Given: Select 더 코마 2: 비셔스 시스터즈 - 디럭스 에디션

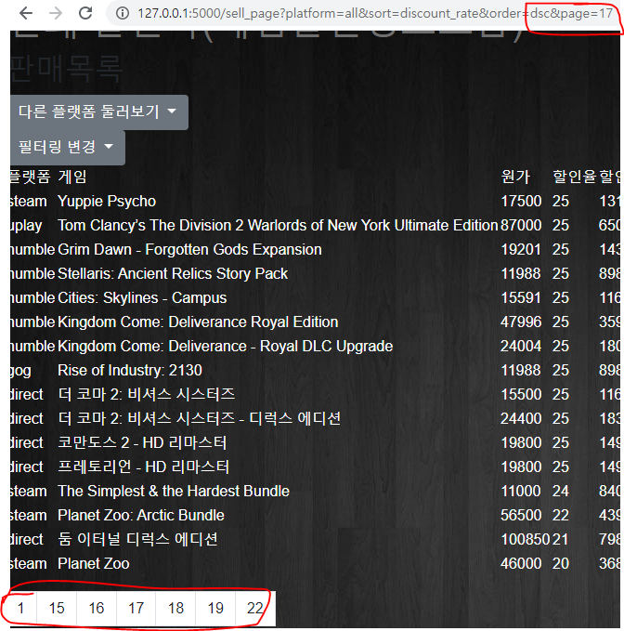Looking at the screenshot, I should pos(200,418).
